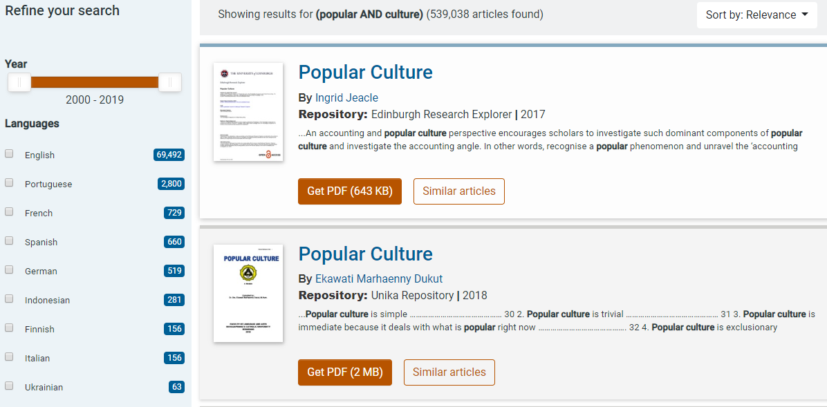The height and width of the screenshot is (407, 827).
Task: Click the right year slider handle
Action: 169,83
